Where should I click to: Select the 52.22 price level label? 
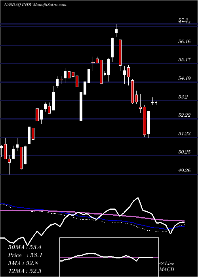click(185, 115)
